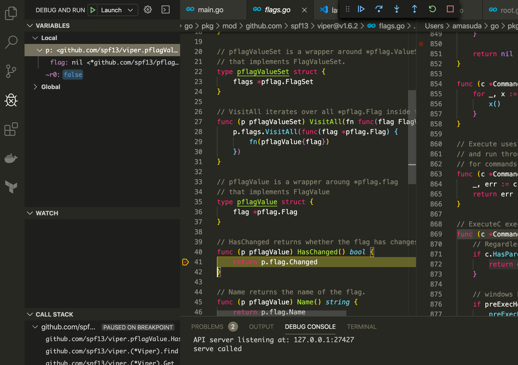This screenshot has height=365, width=518.
Task: Switch to the main.go editor tab
Action: [x=210, y=10]
